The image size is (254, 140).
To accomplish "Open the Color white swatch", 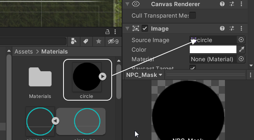I will (213, 49).
